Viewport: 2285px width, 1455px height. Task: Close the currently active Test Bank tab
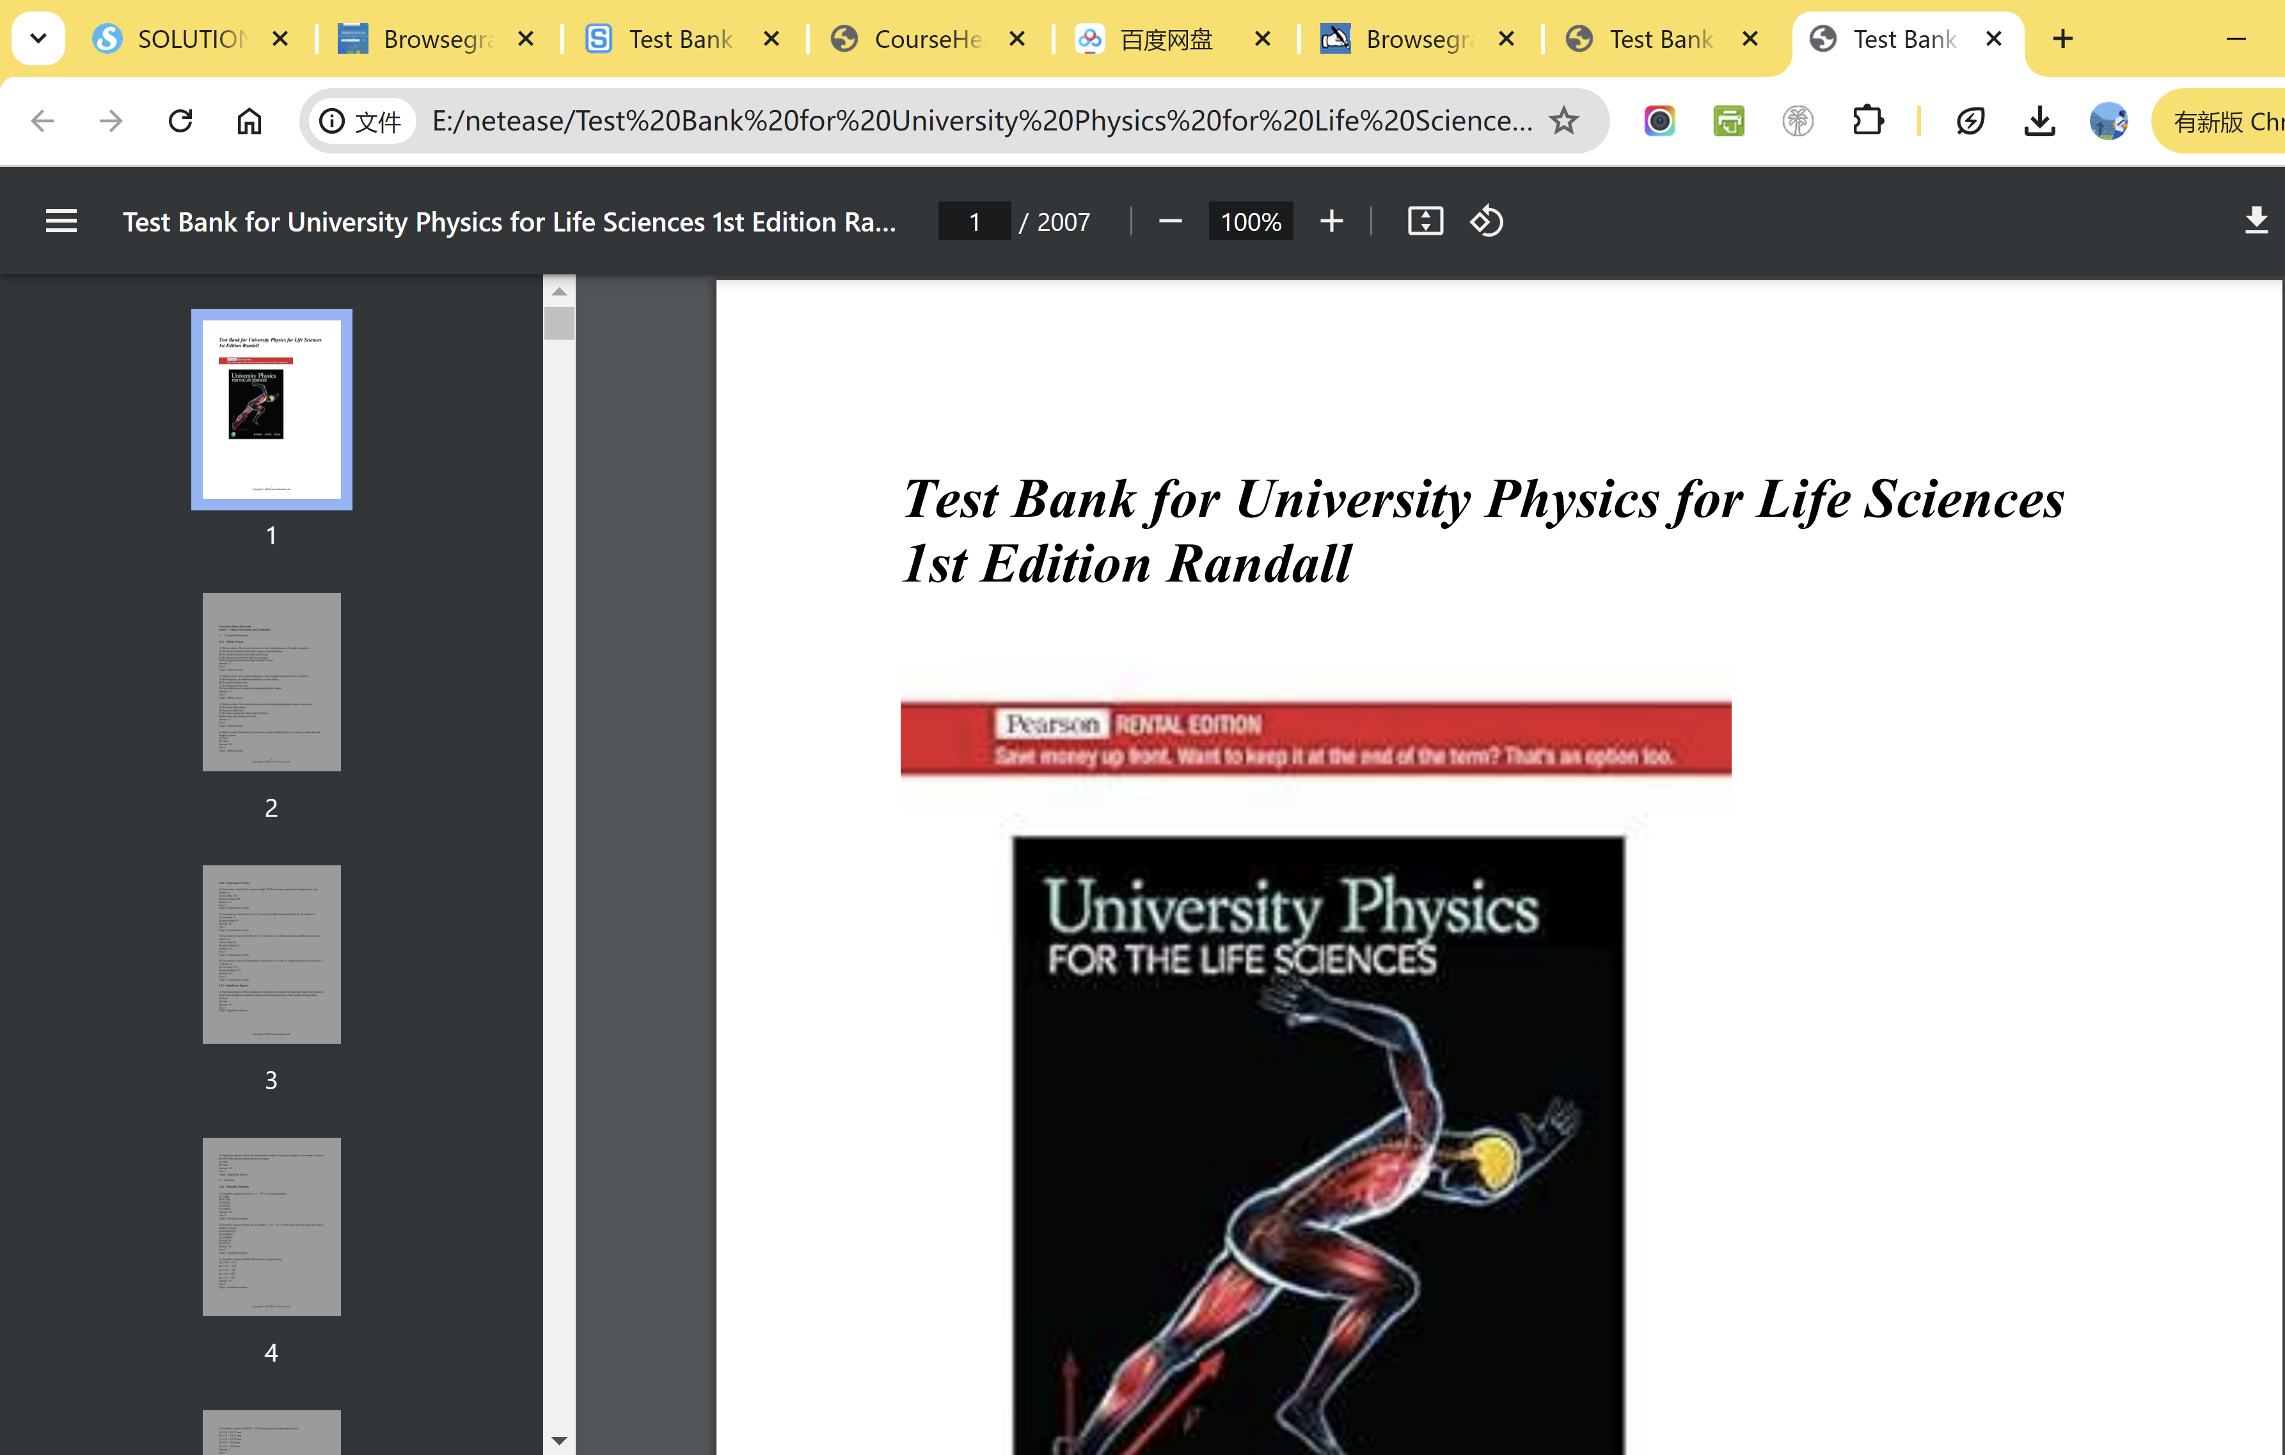click(x=1994, y=39)
